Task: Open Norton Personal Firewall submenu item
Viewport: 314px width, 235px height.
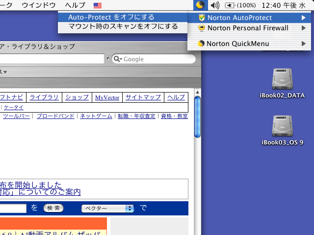Action: 249,28
